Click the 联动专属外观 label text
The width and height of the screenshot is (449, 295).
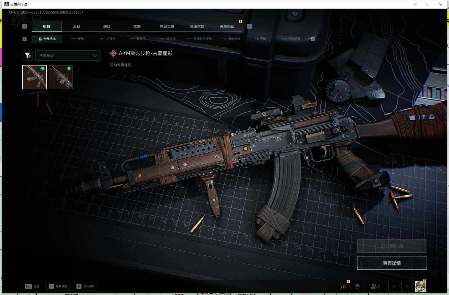tap(121, 65)
